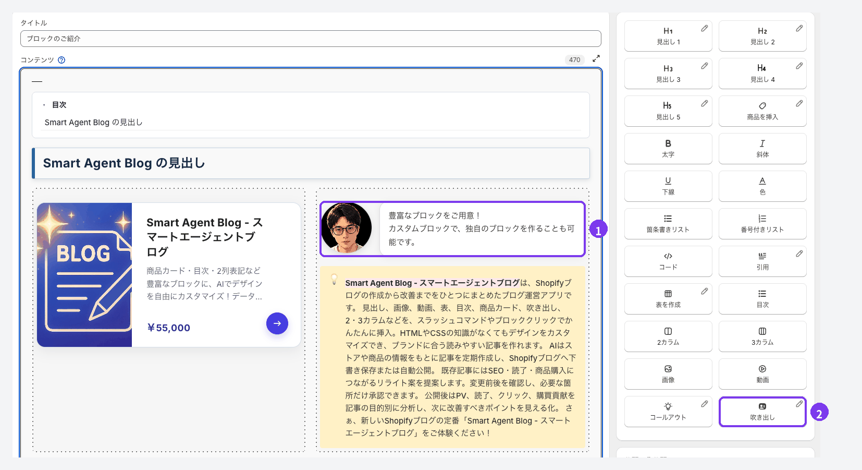Follow the 目次 link Smart Agent Blog の見出し
The height and width of the screenshot is (470, 862).
click(x=93, y=122)
